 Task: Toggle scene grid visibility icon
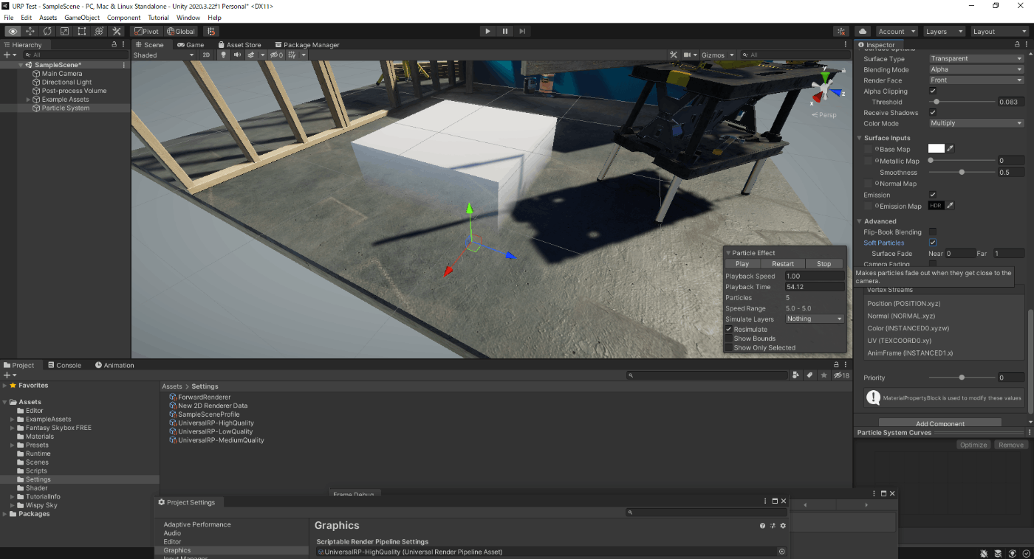point(292,55)
